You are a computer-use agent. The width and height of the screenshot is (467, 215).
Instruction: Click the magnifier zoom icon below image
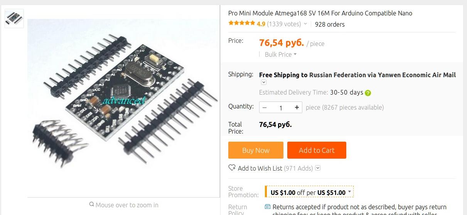coord(91,205)
